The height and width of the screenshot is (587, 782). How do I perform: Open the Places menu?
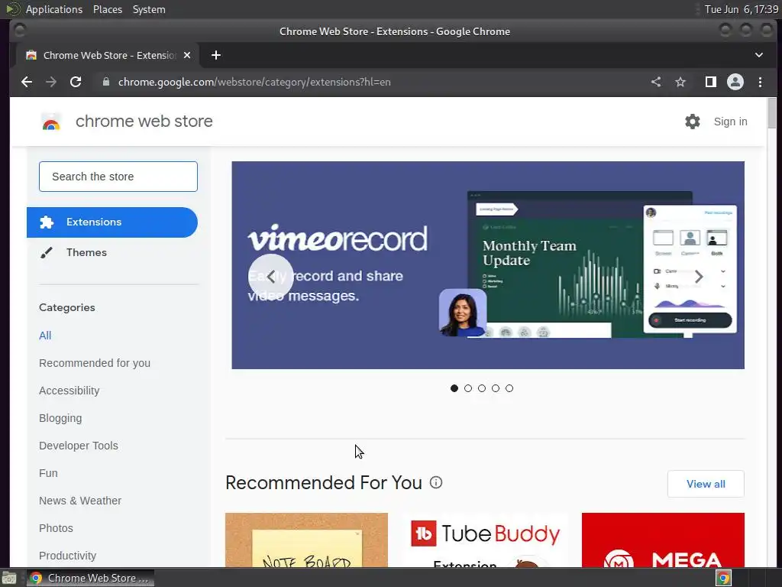(108, 9)
